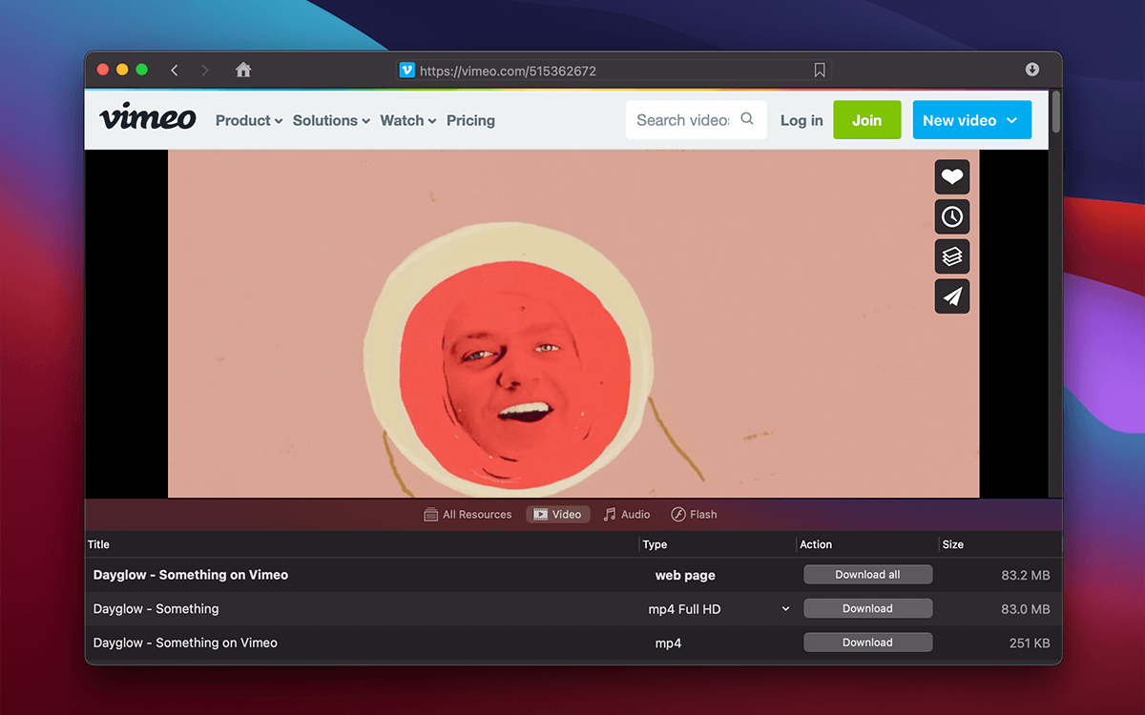The height and width of the screenshot is (715, 1145).
Task: Sort by the Type column header
Action: coord(718,544)
